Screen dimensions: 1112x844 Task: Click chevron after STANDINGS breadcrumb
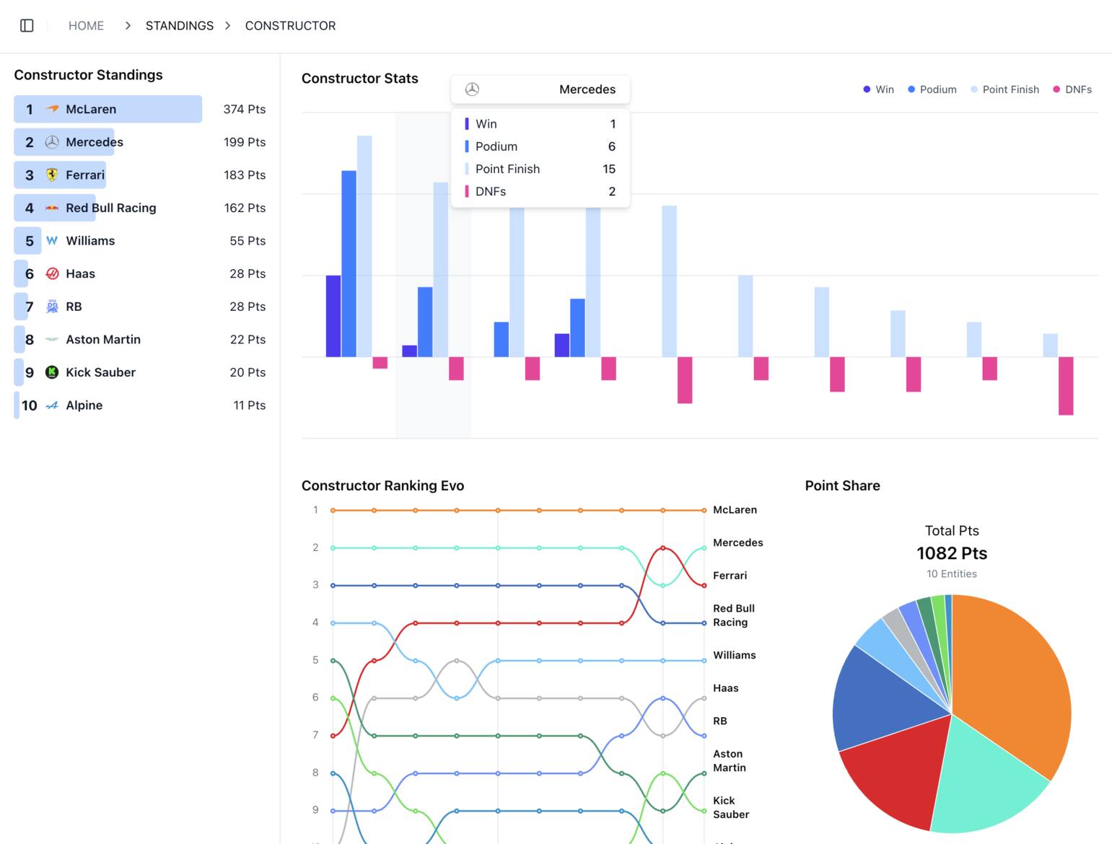(x=227, y=25)
